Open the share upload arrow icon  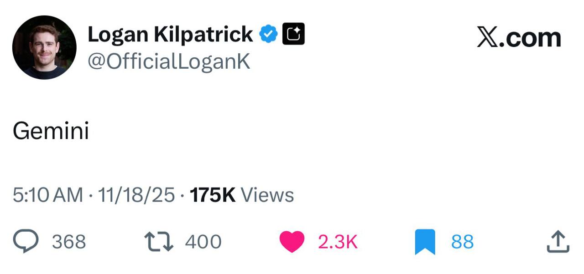pyautogui.click(x=558, y=242)
